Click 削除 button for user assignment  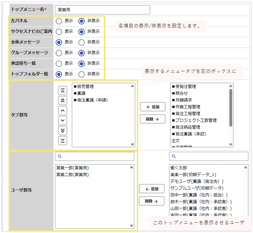pyautogui.click(x=152, y=201)
